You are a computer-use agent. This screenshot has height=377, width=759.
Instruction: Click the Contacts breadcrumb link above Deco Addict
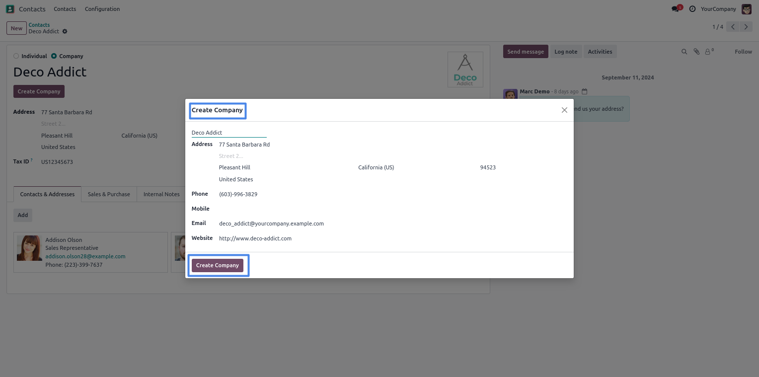click(x=39, y=25)
